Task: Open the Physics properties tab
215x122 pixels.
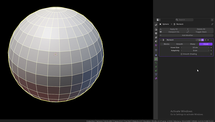Action: pos(156,67)
